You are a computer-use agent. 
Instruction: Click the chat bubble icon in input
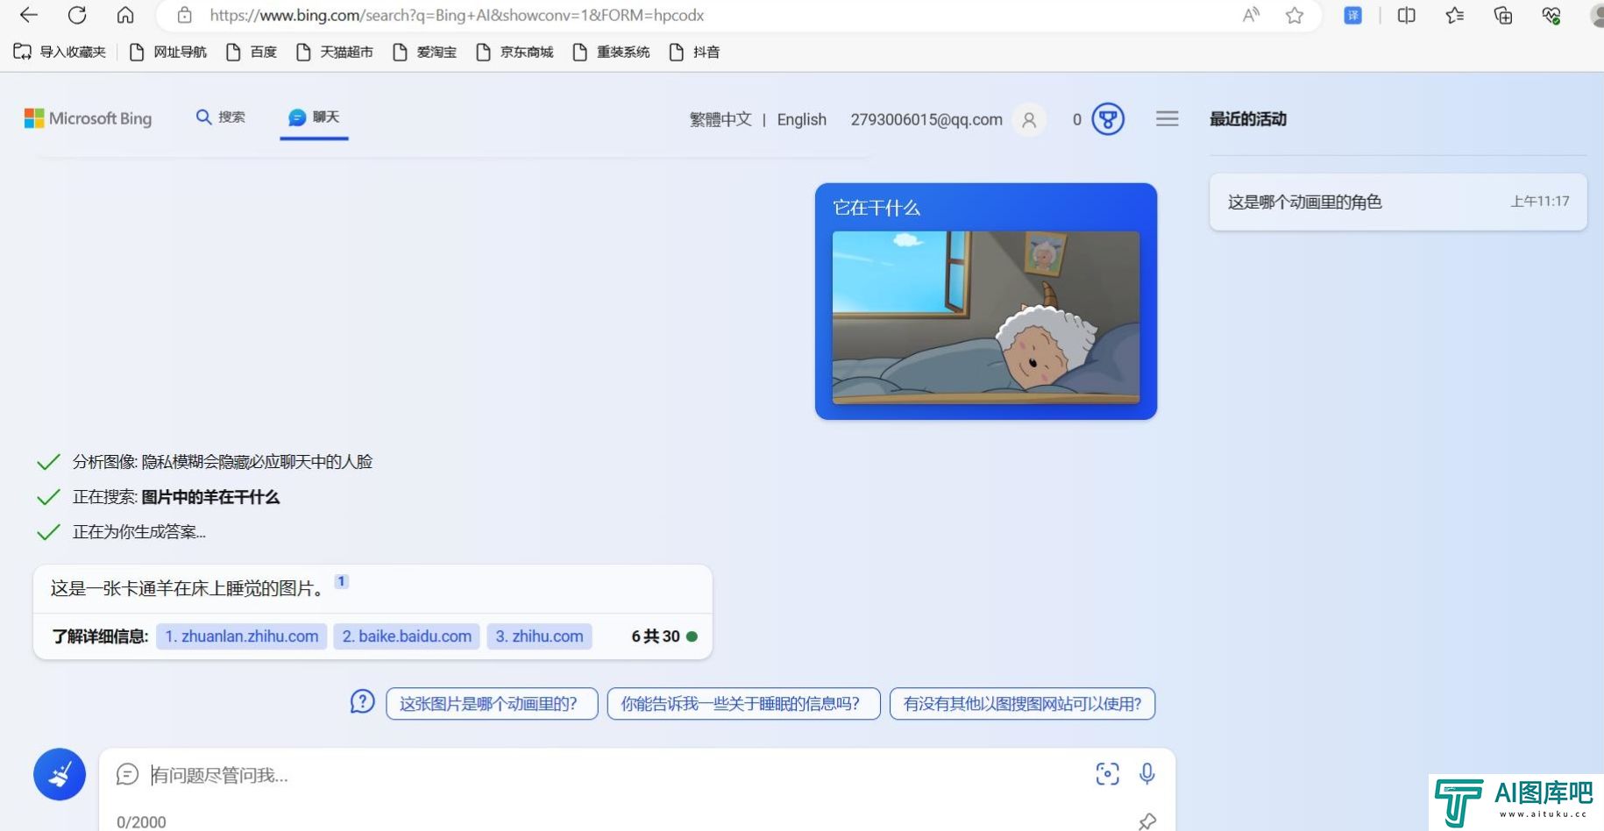[x=128, y=774]
